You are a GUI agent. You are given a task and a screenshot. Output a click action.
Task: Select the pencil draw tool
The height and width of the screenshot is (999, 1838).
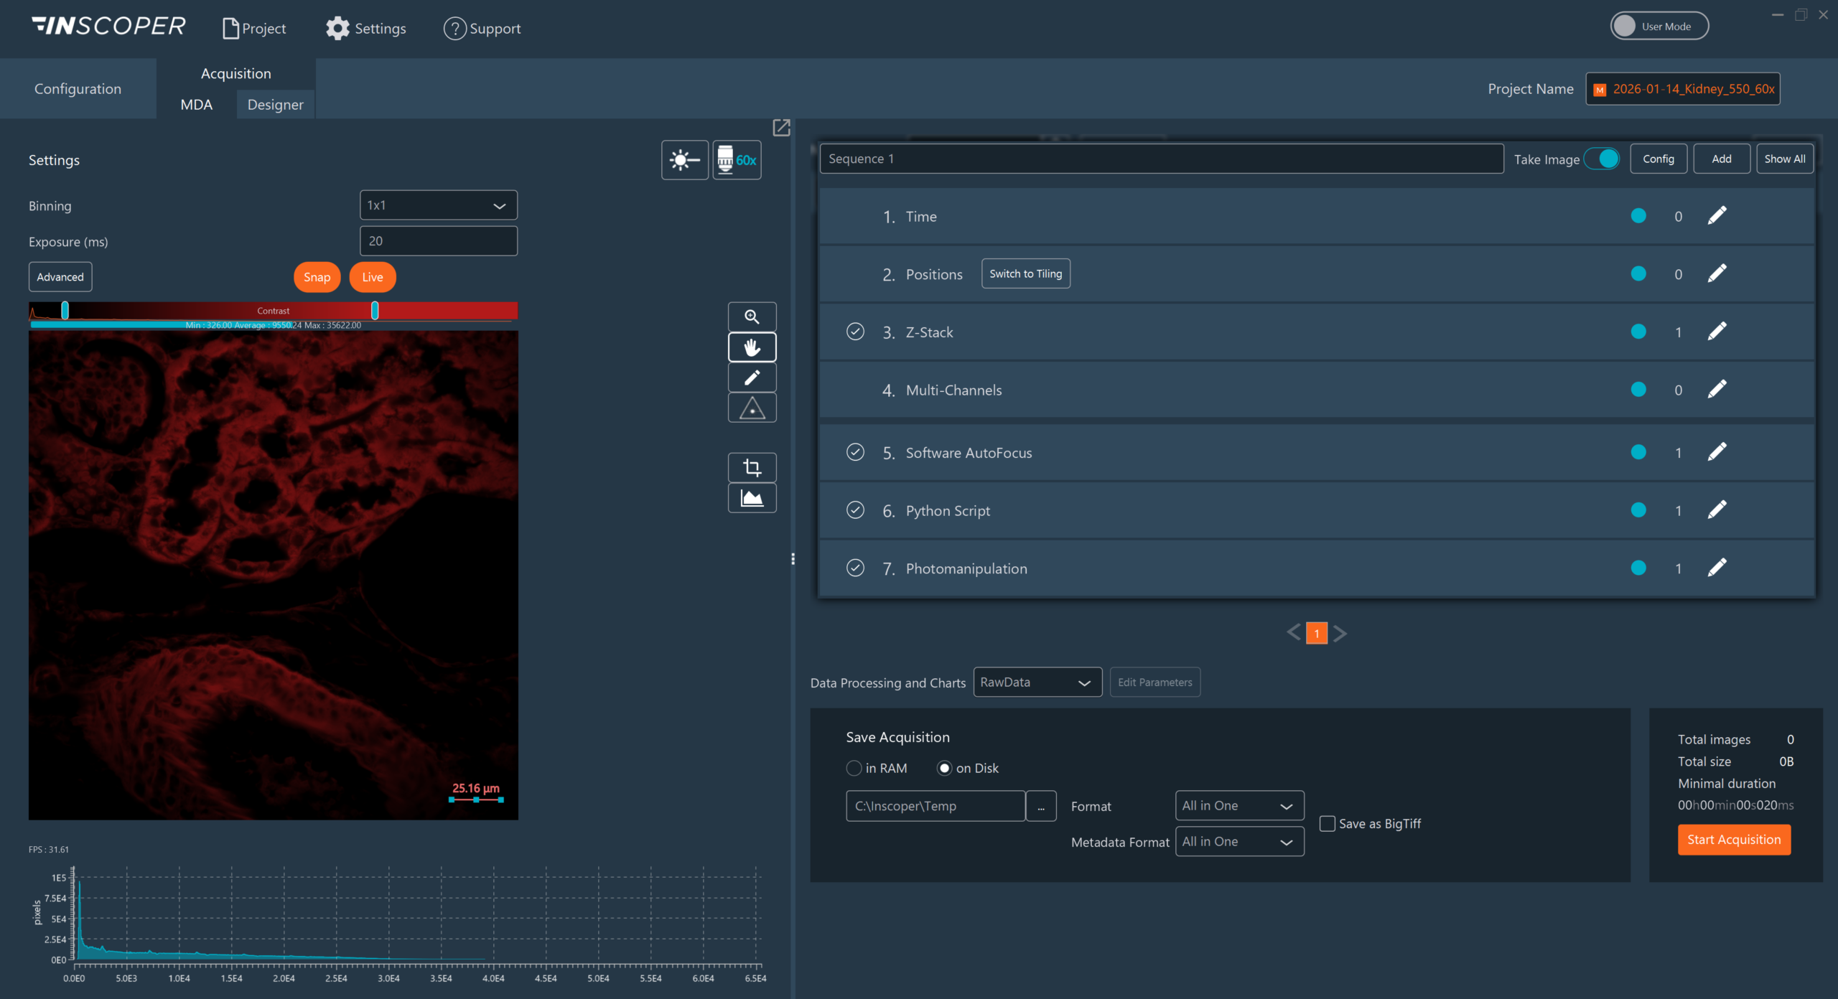[752, 377]
